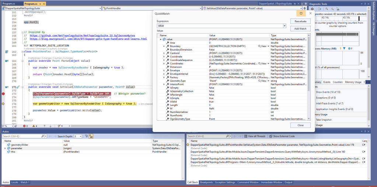Click the View visualizer icon for Boundary
The width and height of the screenshot is (377, 187).
[260, 46]
